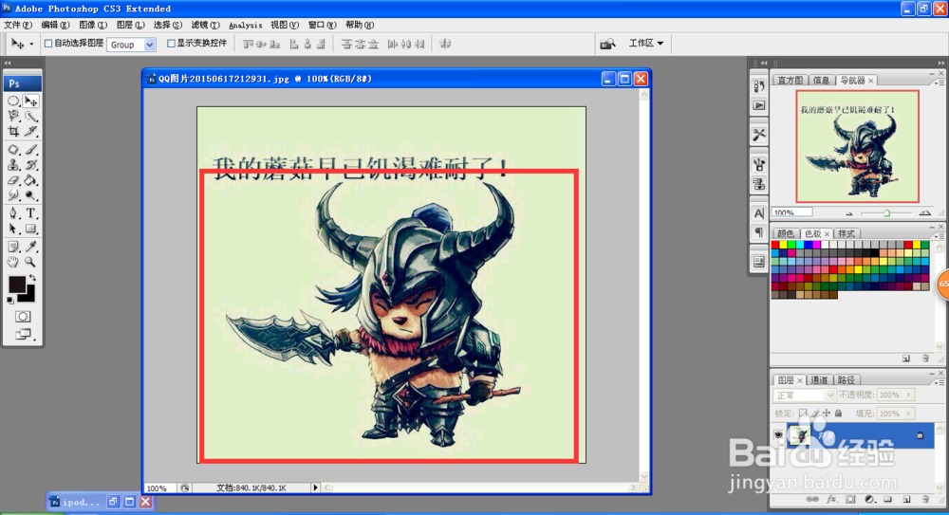Screen dimensions: 949x515
Task: Open the 不透明度 opacity slider arrow
Action: (x=908, y=395)
